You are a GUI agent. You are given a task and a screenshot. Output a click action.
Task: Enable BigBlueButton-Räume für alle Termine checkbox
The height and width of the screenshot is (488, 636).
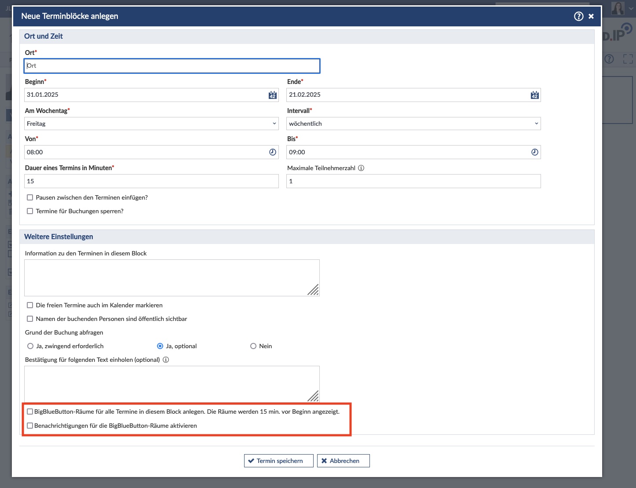click(x=30, y=412)
